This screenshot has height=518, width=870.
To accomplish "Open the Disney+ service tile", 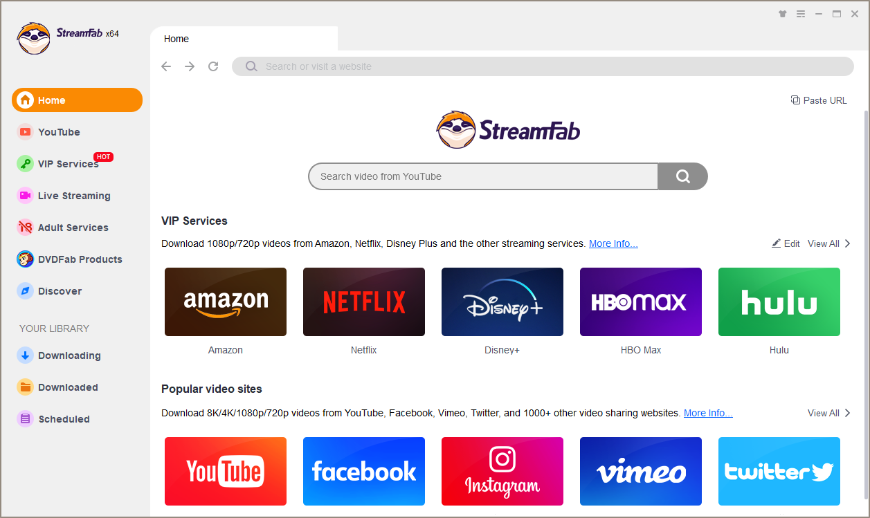I will pos(502,302).
